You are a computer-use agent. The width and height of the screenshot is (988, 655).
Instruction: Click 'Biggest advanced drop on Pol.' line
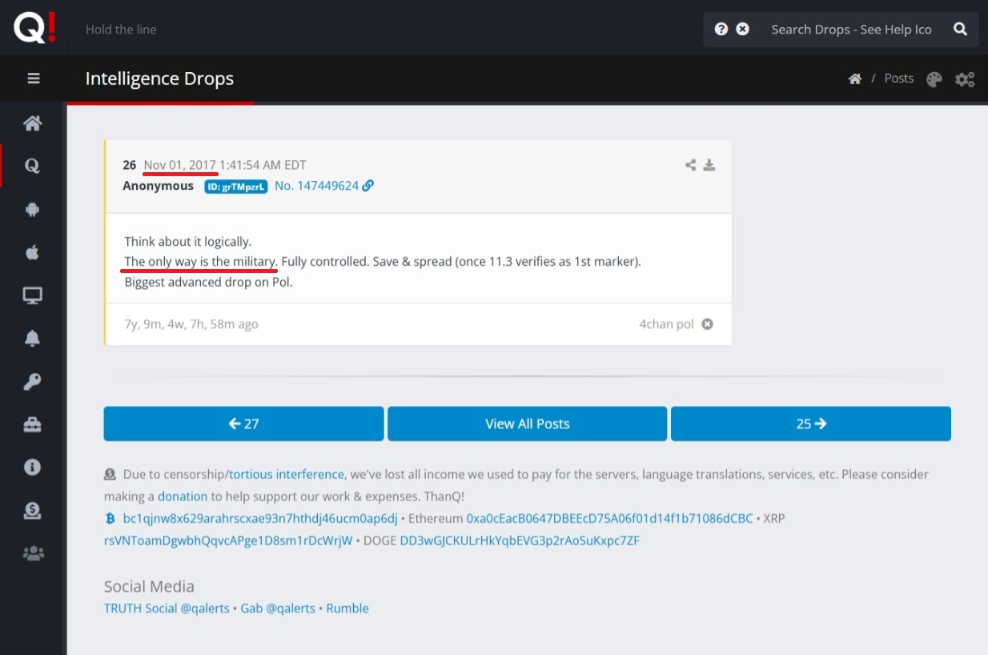click(209, 282)
